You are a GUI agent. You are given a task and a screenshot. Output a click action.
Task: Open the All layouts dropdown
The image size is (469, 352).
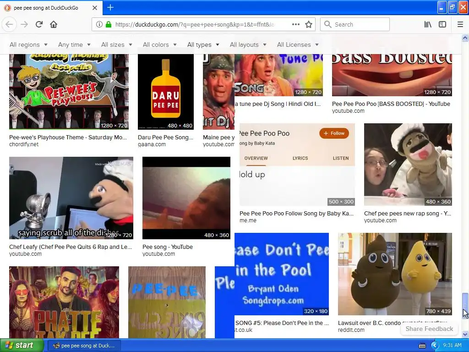click(x=248, y=44)
